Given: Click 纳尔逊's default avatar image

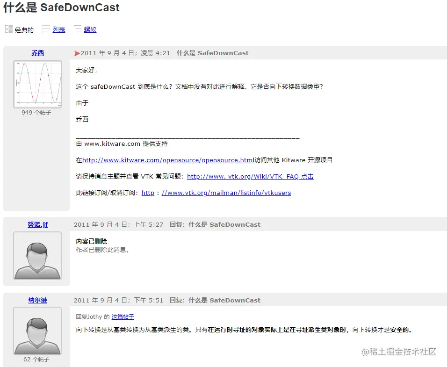Looking at the screenshot, I should (x=37, y=331).
